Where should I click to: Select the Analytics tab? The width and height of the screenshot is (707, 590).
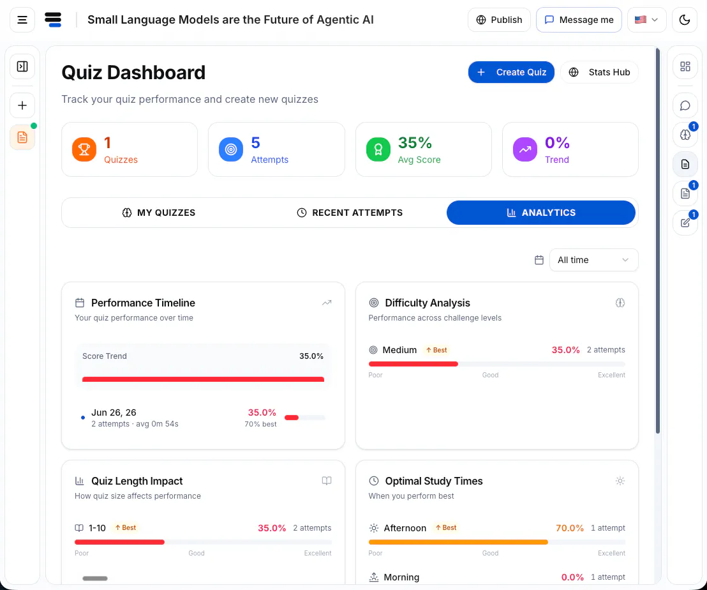tap(541, 213)
